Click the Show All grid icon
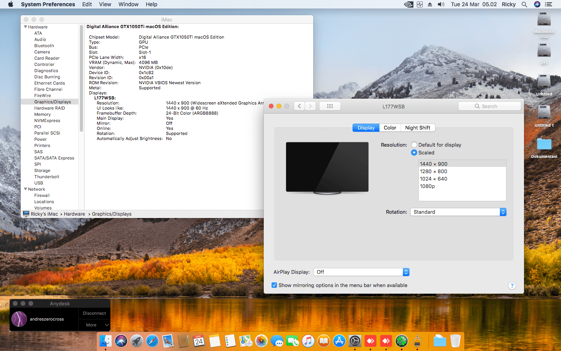 tap(330, 106)
